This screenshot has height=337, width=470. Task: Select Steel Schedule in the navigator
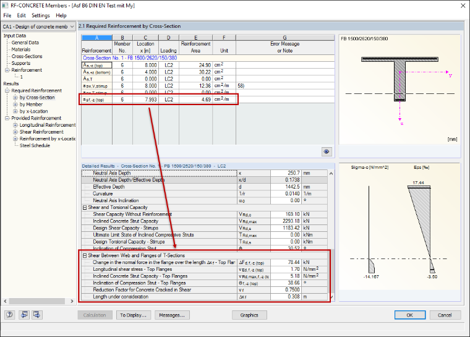point(35,145)
